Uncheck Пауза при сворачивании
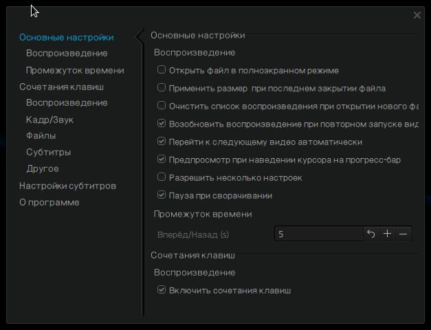Image resolution: width=431 pixels, height=330 pixels. (x=162, y=195)
